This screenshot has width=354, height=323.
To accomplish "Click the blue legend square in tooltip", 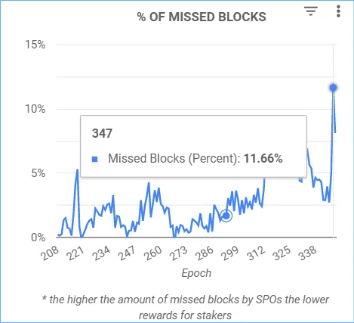I will [x=95, y=159].
